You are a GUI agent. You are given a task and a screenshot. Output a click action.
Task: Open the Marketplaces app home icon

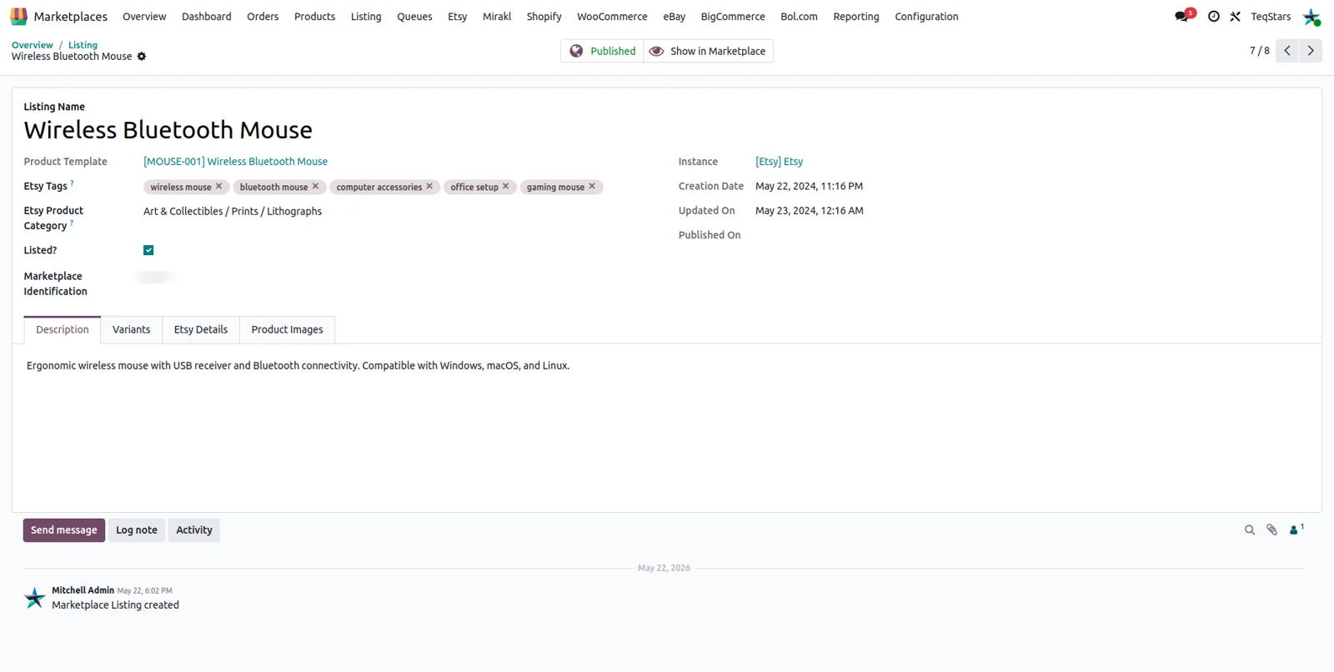[x=18, y=17]
